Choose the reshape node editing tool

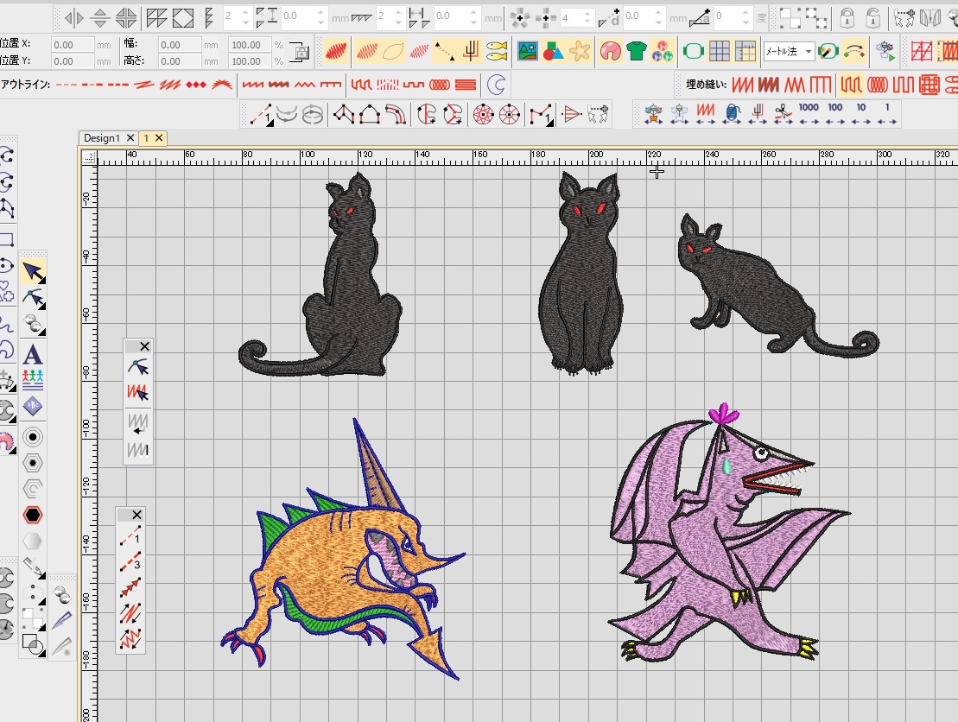(x=33, y=299)
